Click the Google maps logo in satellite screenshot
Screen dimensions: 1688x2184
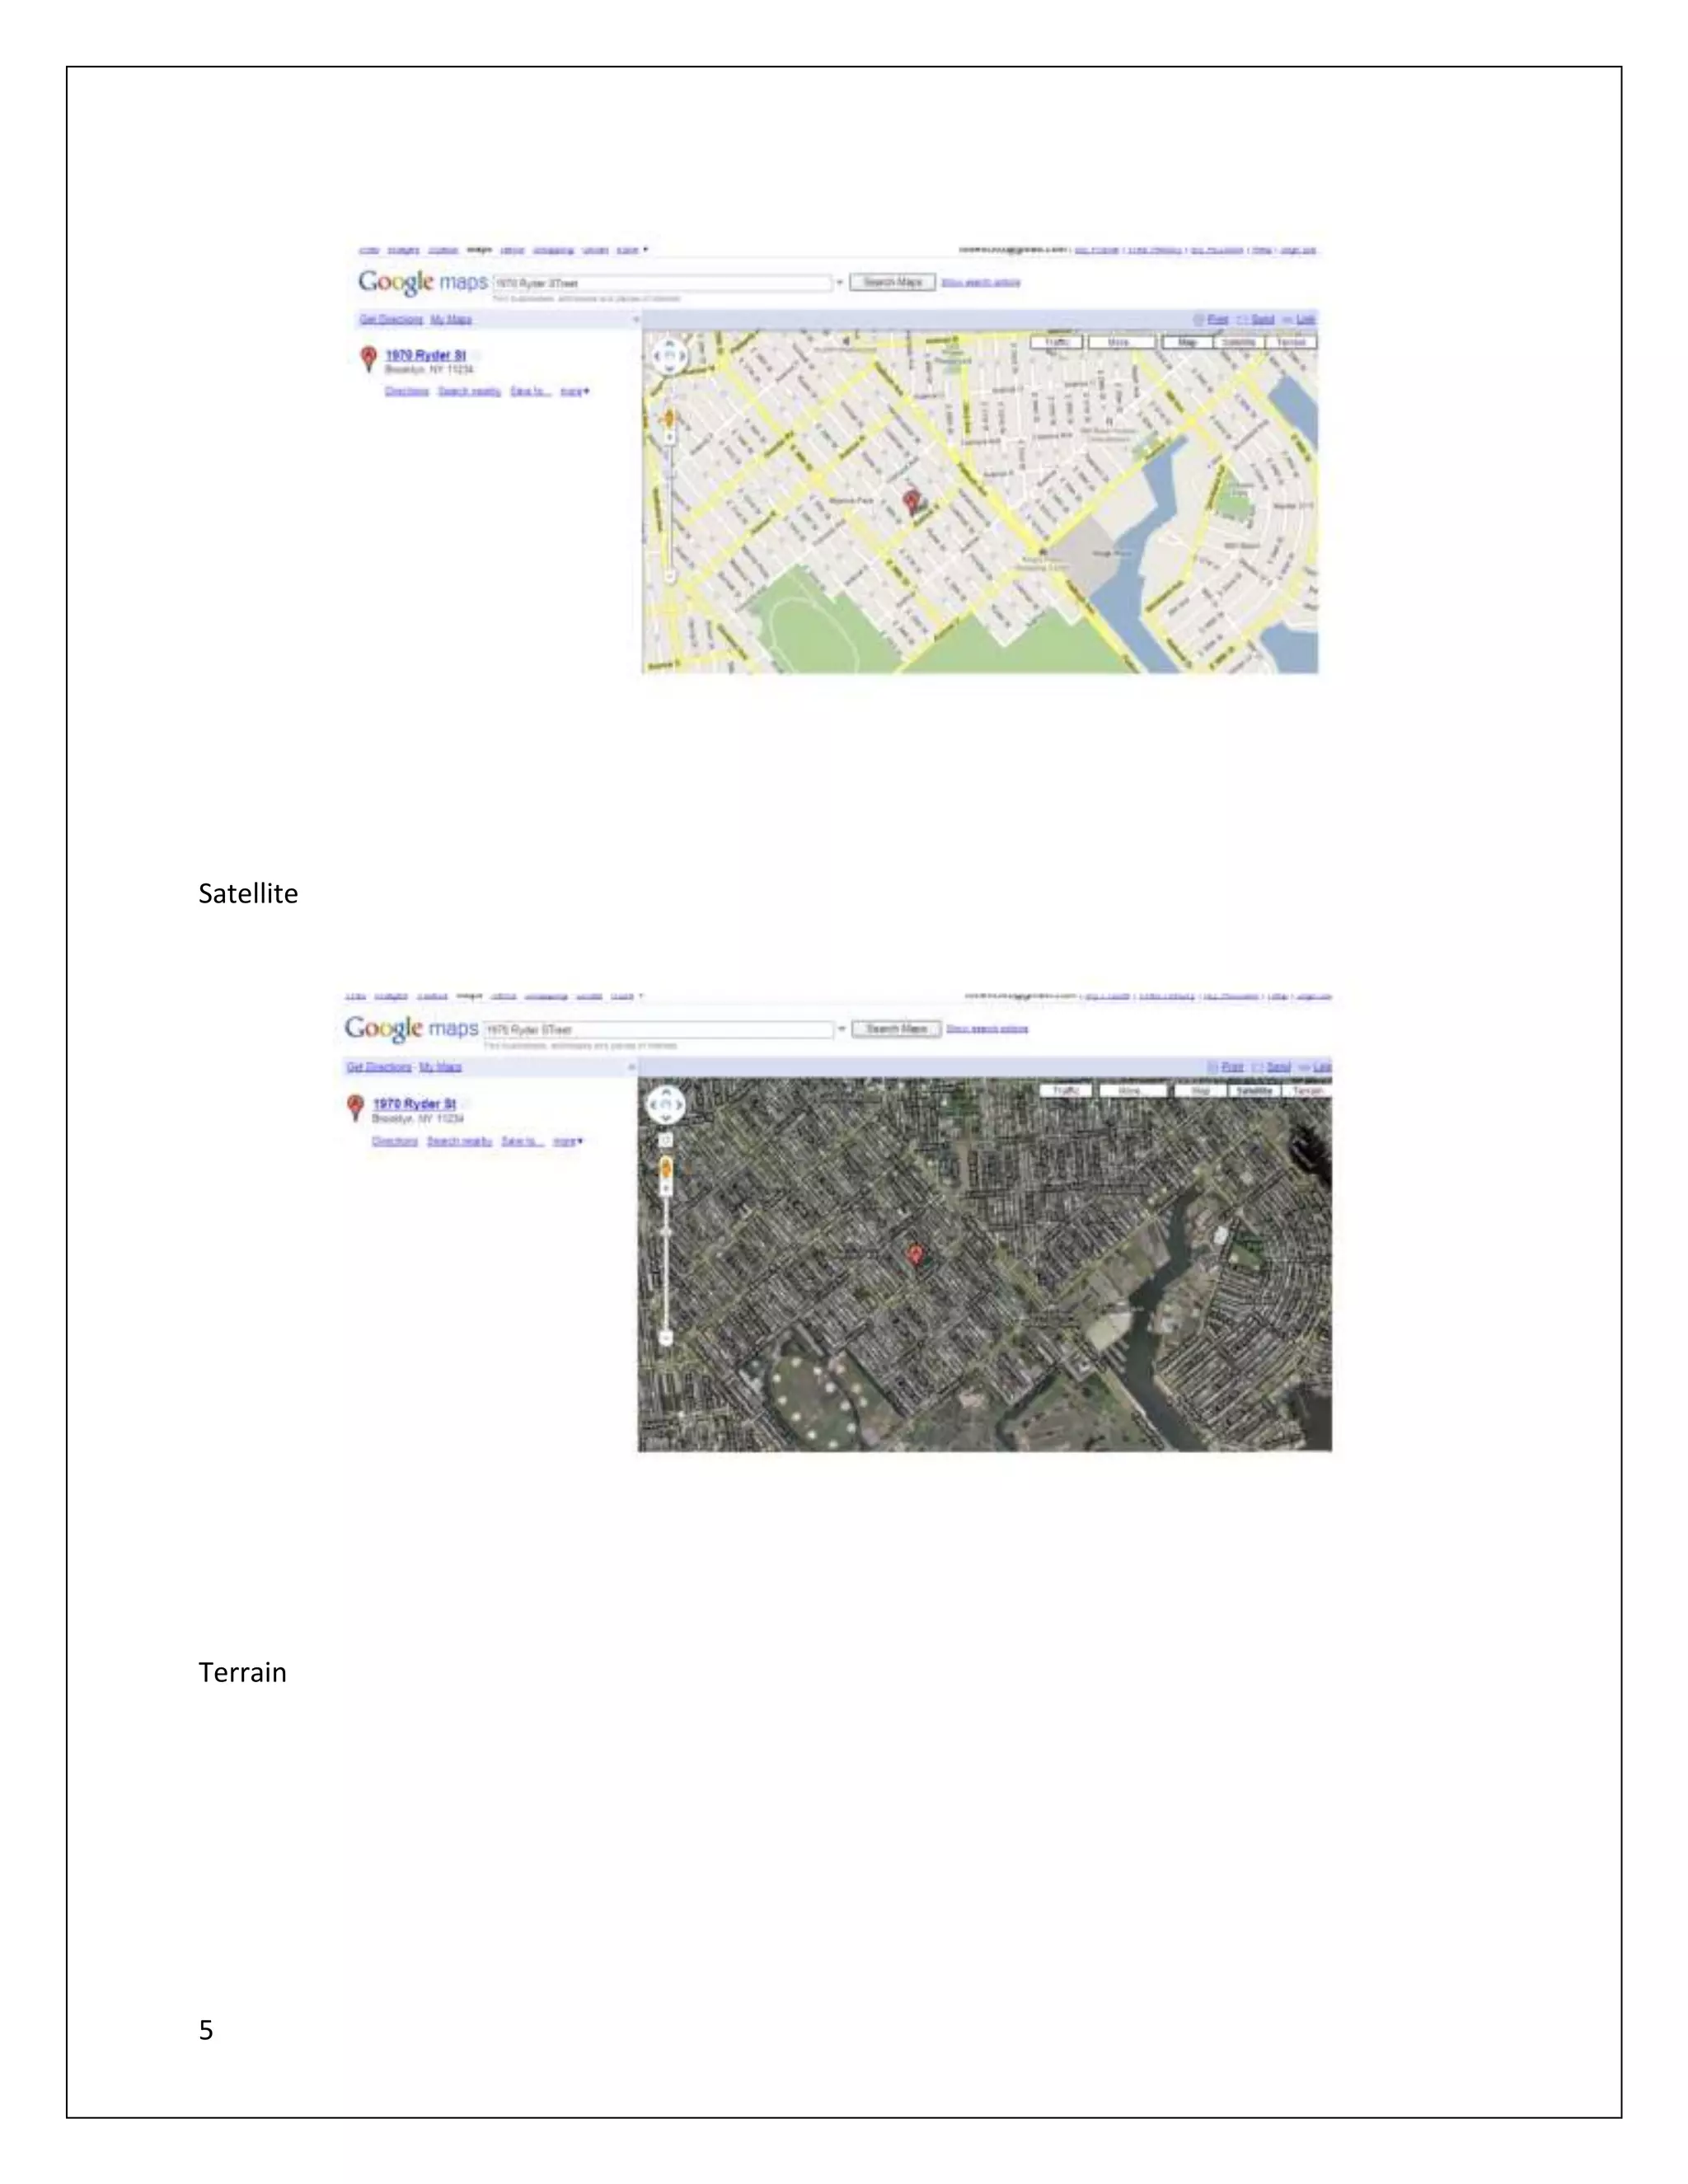(411, 1029)
